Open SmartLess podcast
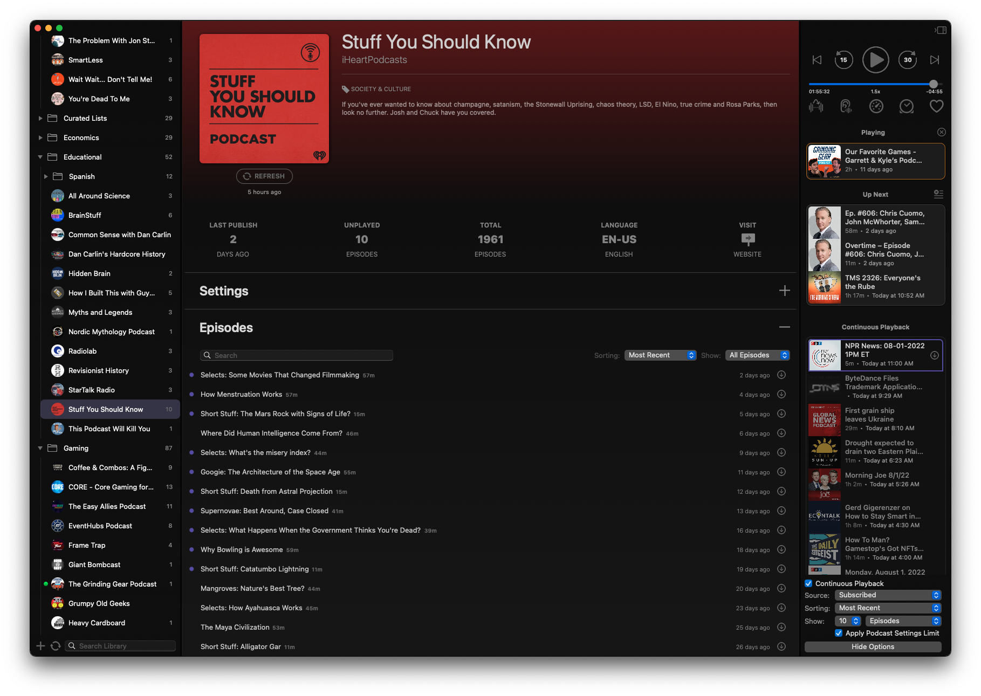 tap(111, 60)
